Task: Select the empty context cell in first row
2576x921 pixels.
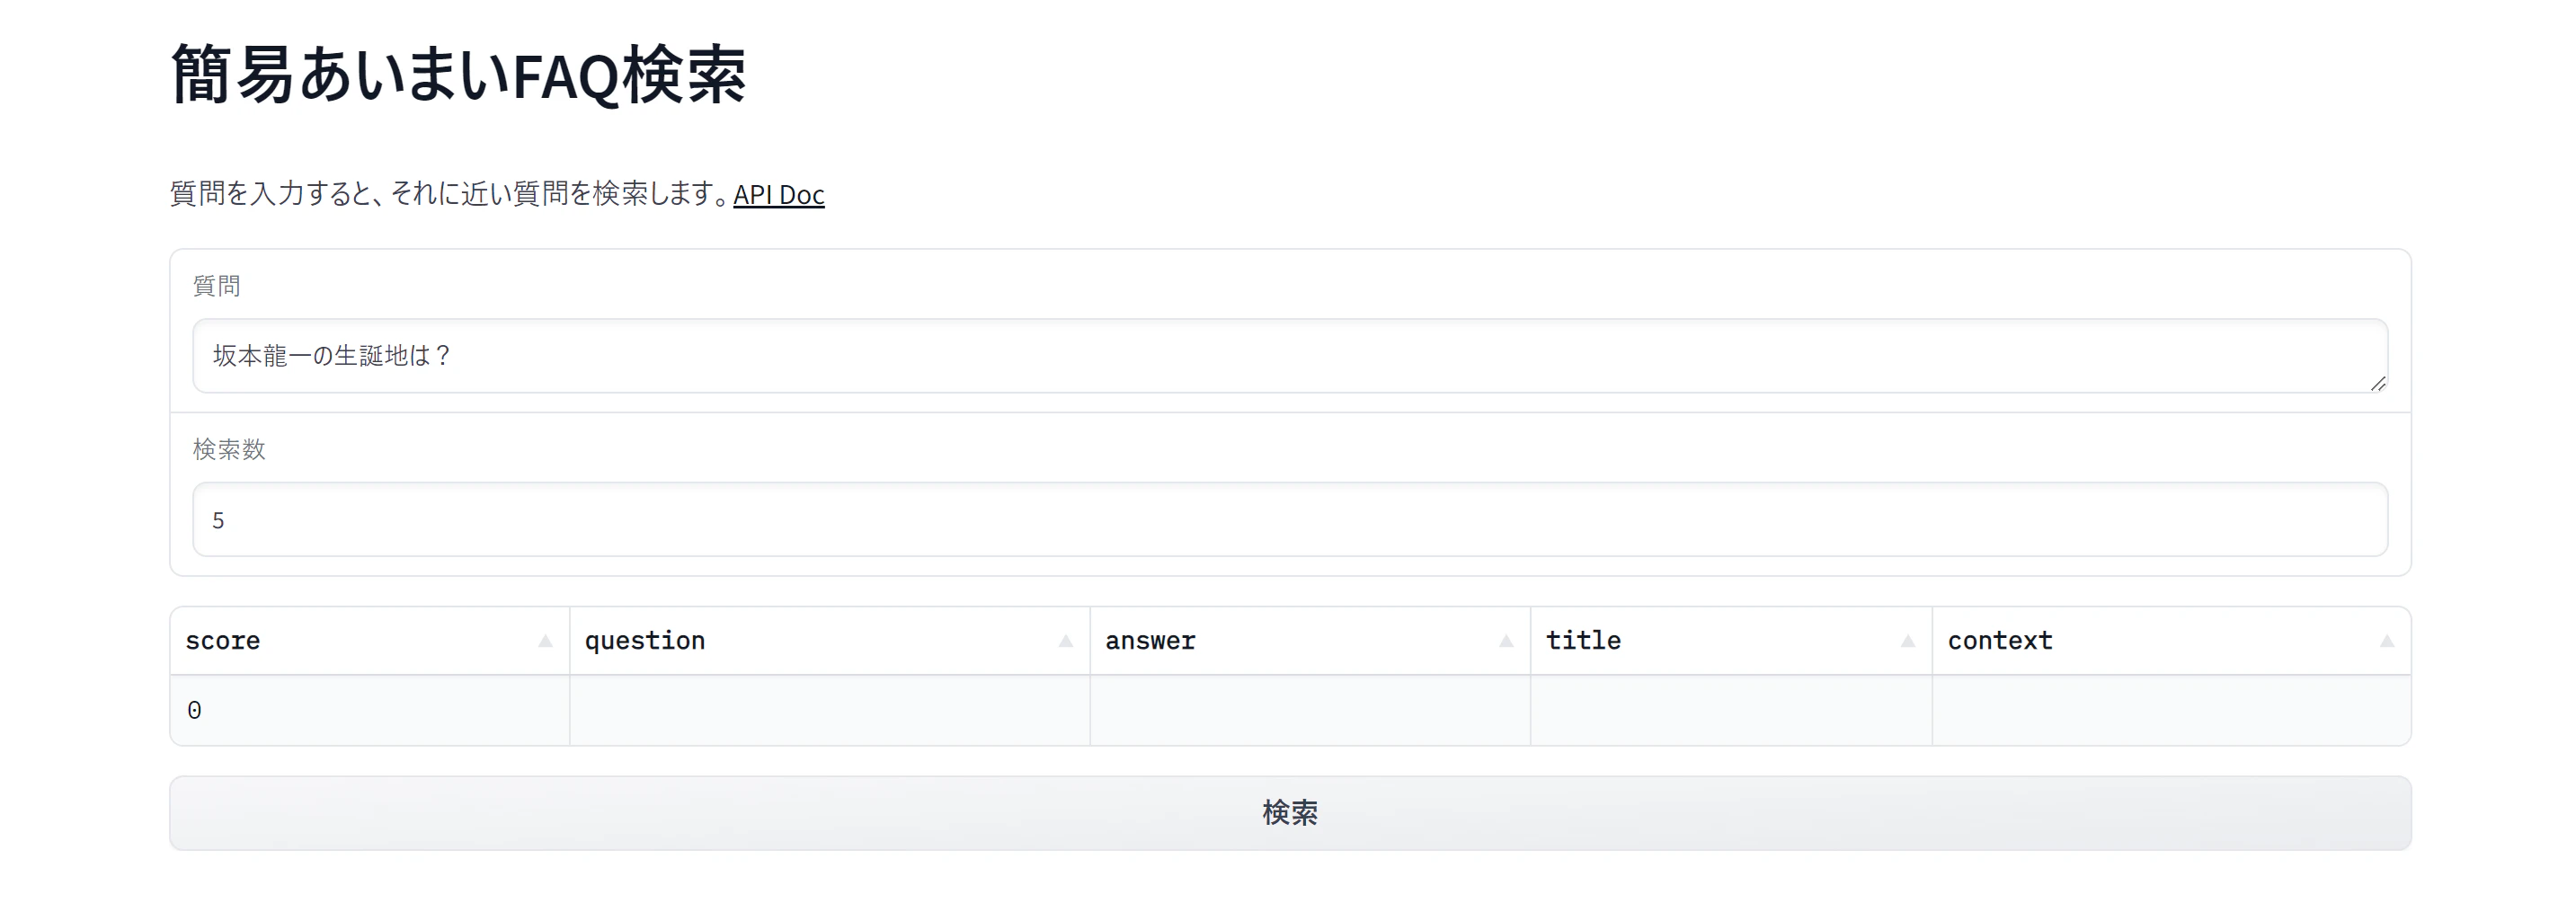Action: [2171, 711]
